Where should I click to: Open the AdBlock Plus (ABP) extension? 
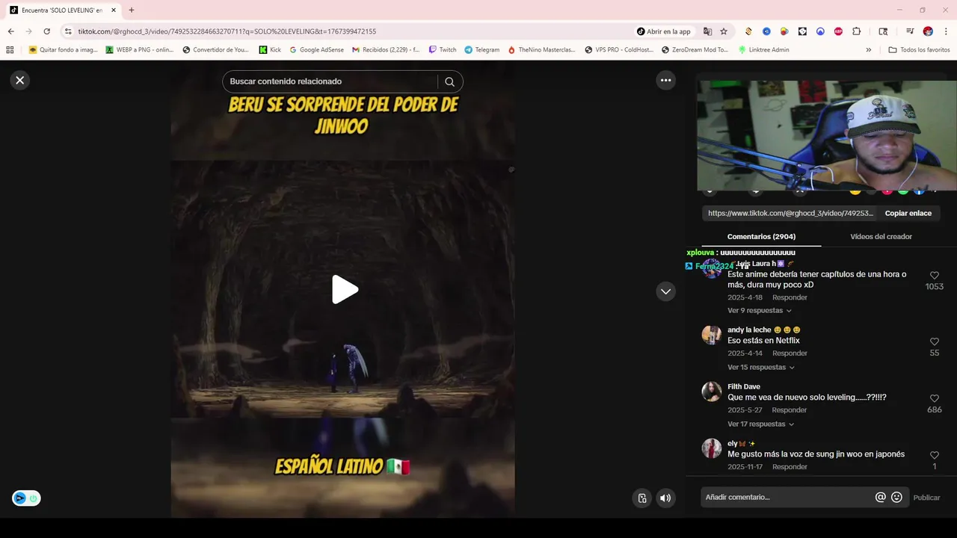838,31
